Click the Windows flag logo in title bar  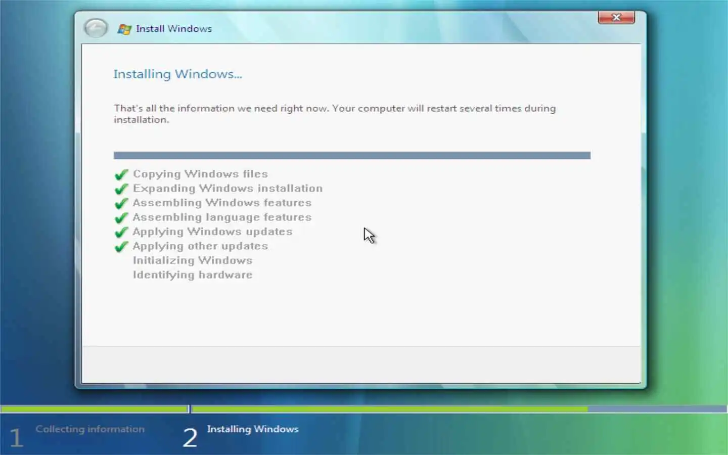124,29
